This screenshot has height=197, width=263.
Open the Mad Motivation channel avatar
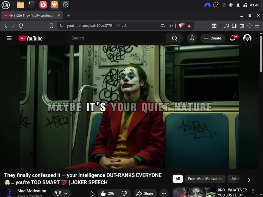click(9, 193)
